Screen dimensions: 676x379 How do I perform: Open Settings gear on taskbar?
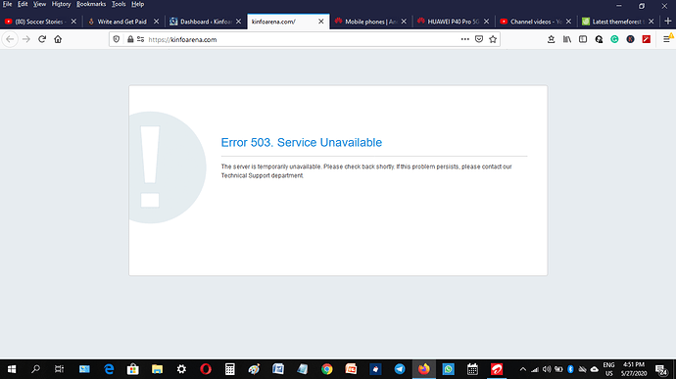point(181,369)
